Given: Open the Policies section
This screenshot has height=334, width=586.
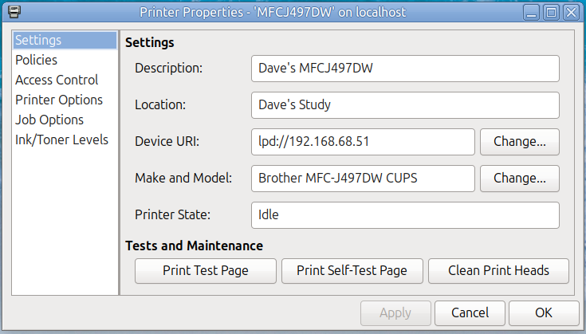Looking at the screenshot, I should tap(36, 60).
